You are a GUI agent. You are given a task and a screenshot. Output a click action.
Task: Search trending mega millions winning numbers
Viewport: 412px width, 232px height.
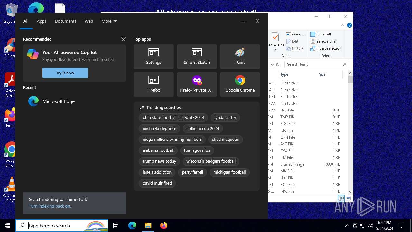click(x=172, y=140)
